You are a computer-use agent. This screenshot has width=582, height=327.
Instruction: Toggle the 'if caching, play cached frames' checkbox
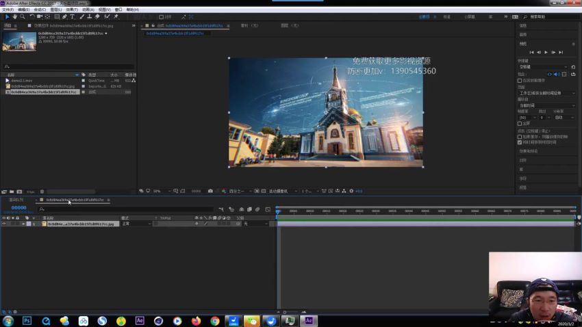pyautogui.click(x=520, y=137)
